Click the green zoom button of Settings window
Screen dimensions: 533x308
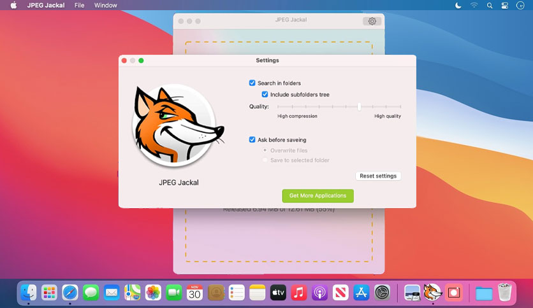click(141, 60)
